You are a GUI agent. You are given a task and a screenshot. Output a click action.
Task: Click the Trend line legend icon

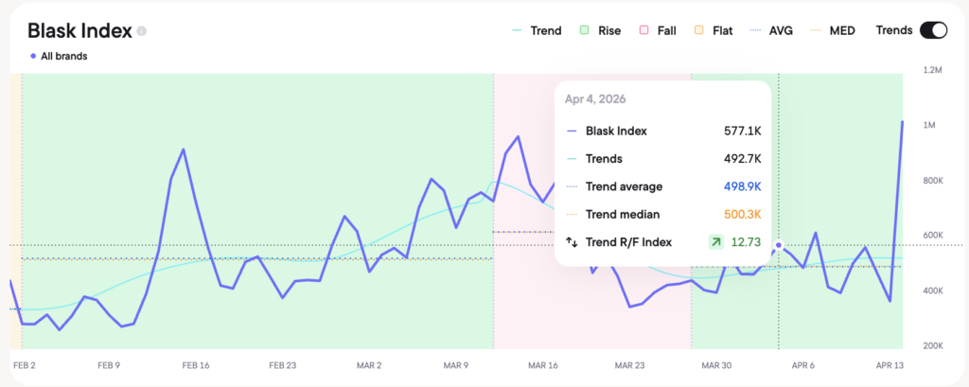tap(516, 30)
